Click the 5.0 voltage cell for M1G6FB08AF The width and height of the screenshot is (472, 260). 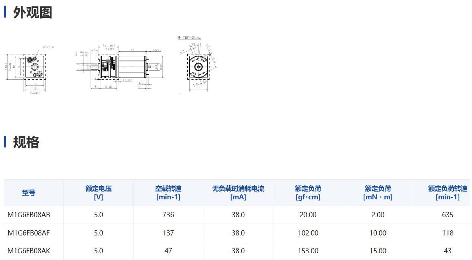coord(98,233)
